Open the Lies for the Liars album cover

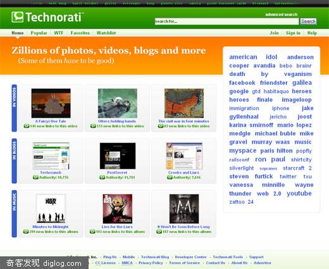click(x=118, y=209)
